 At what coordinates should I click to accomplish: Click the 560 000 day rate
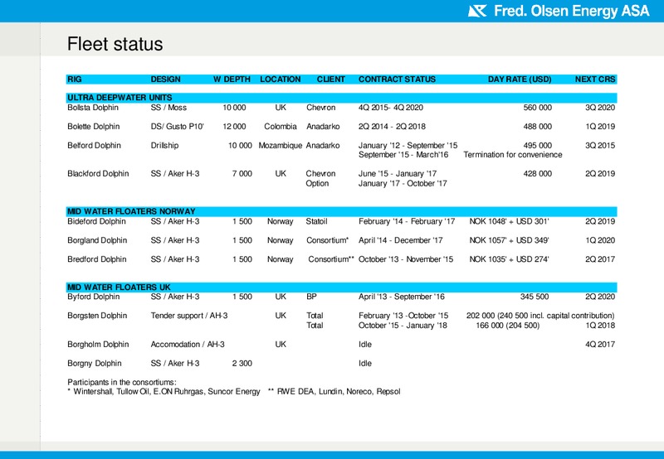[537, 108]
